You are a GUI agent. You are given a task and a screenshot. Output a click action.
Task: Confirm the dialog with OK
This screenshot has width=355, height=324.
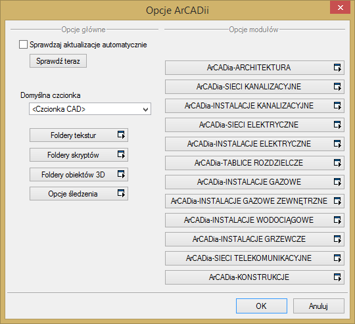262,306
